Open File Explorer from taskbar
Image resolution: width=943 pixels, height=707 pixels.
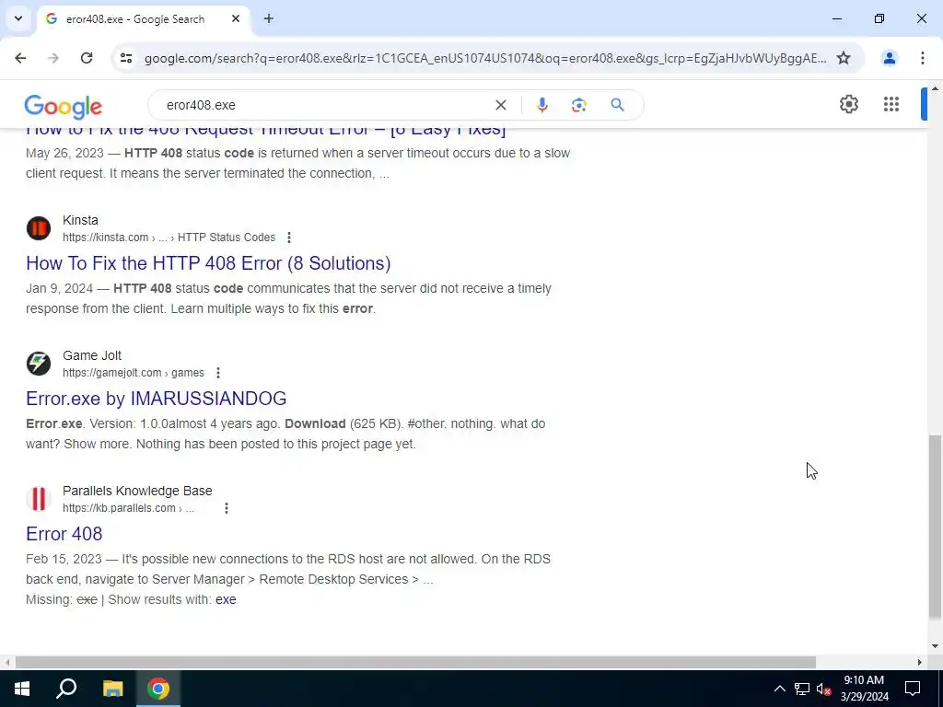112,689
